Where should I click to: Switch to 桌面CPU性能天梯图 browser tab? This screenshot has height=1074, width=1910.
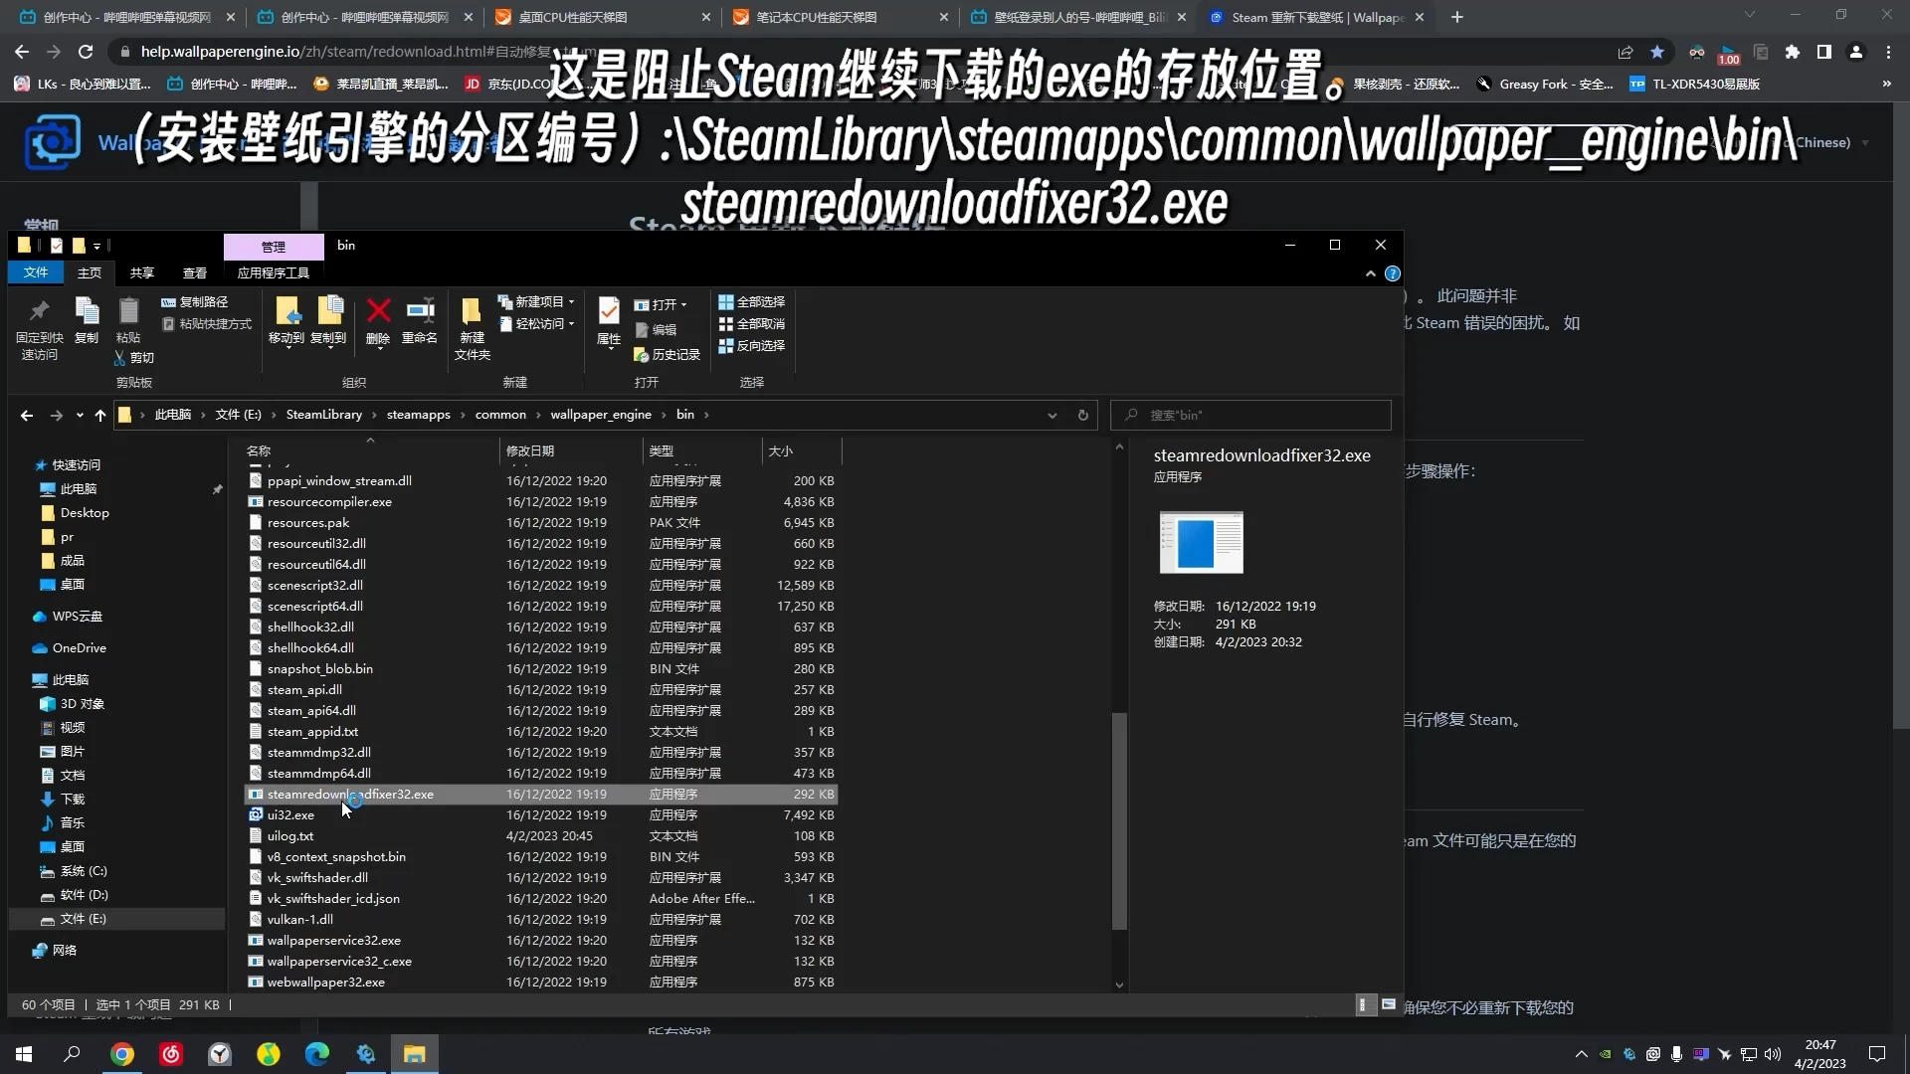[x=603, y=18]
